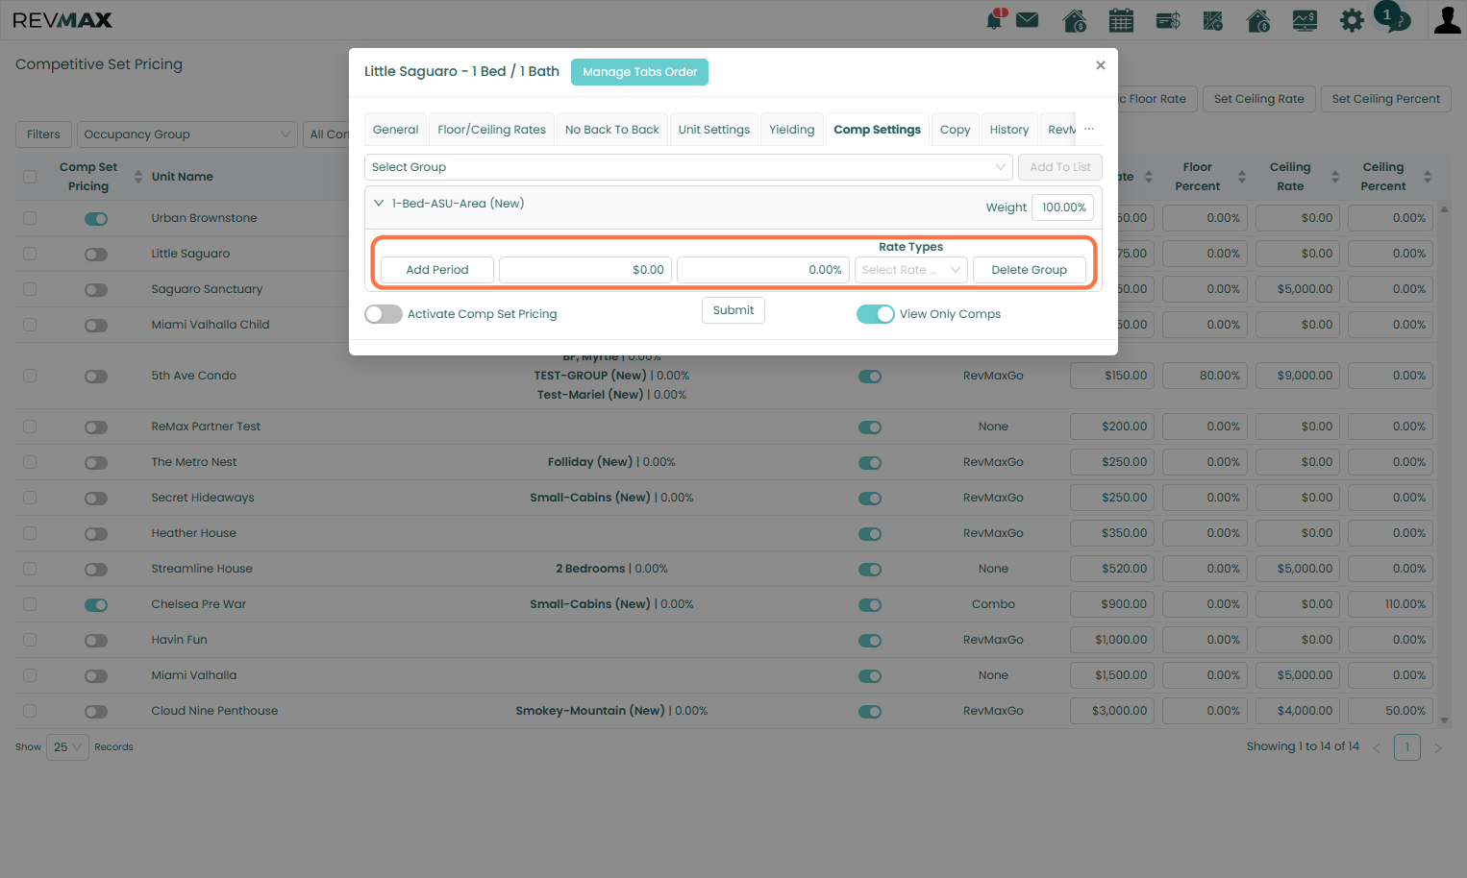Screen dimensions: 1467x878
Task: Check the select-all header checkbox
Action: 30,177
